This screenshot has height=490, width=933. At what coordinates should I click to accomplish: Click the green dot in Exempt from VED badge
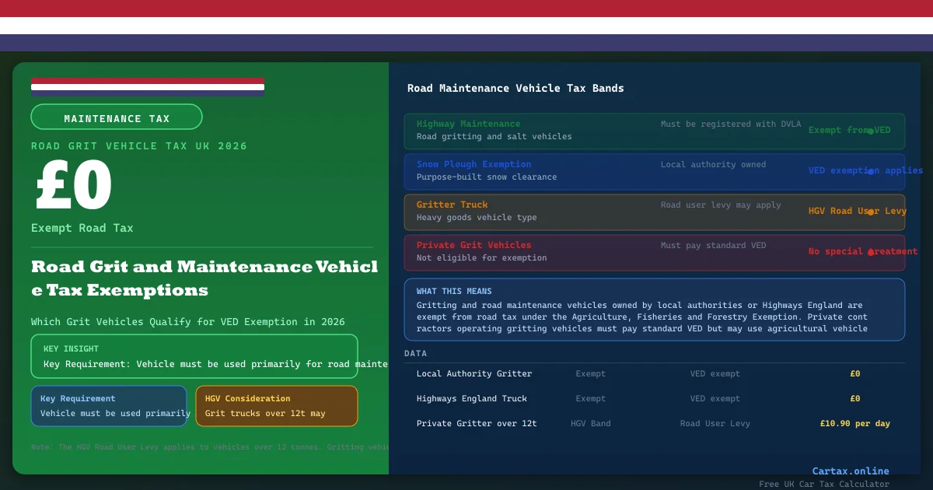(x=869, y=131)
